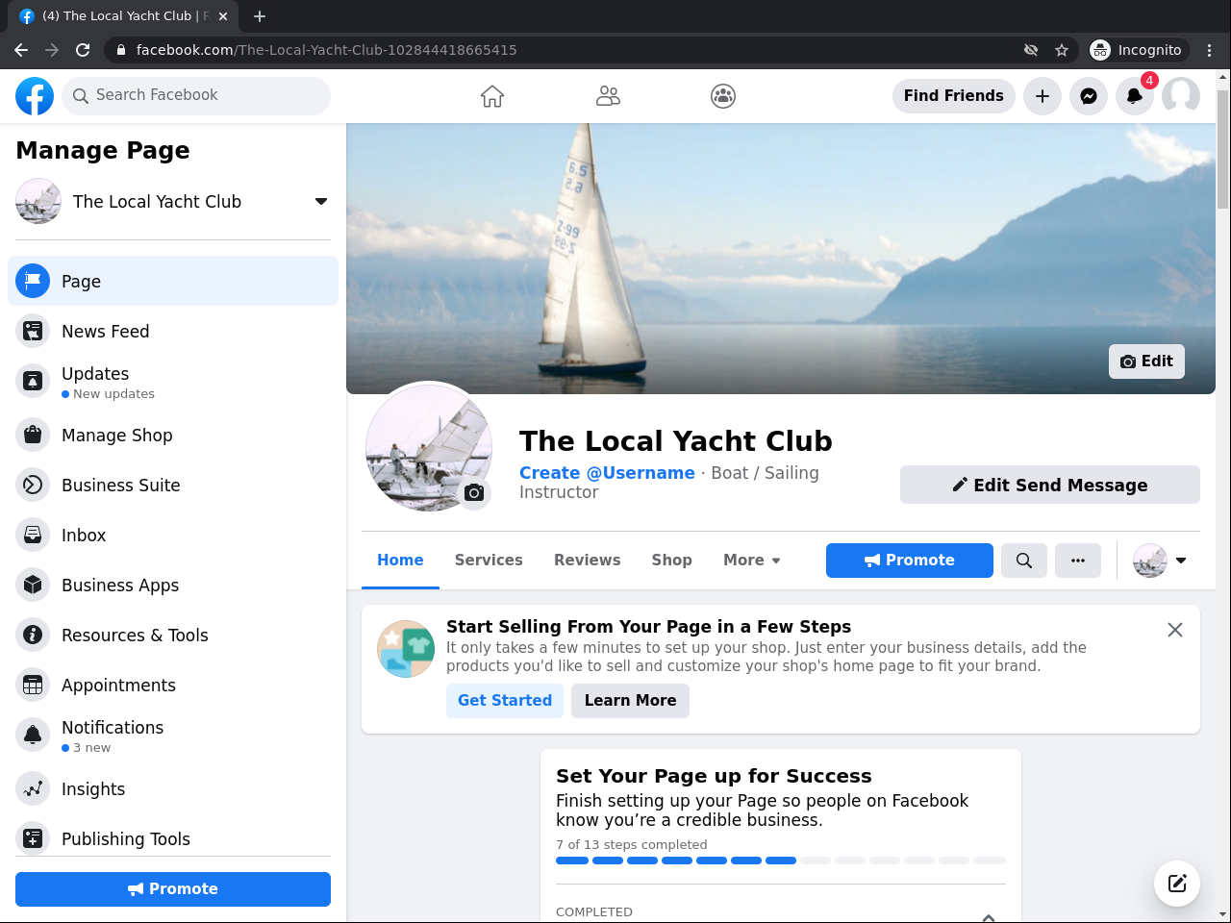
Task: Click the setup steps progress bar
Action: (781, 861)
